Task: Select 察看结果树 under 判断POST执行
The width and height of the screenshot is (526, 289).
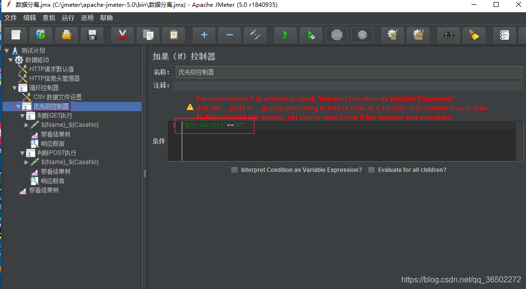Action: [x=55, y=171]
